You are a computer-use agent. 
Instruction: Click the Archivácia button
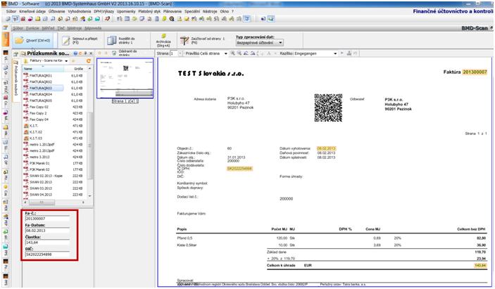(x=163, y=40)
